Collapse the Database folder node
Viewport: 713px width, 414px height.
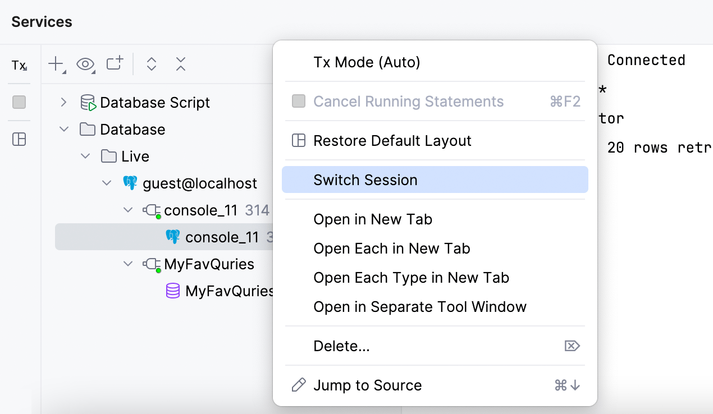pyautogui.click(x=64, y=130)
